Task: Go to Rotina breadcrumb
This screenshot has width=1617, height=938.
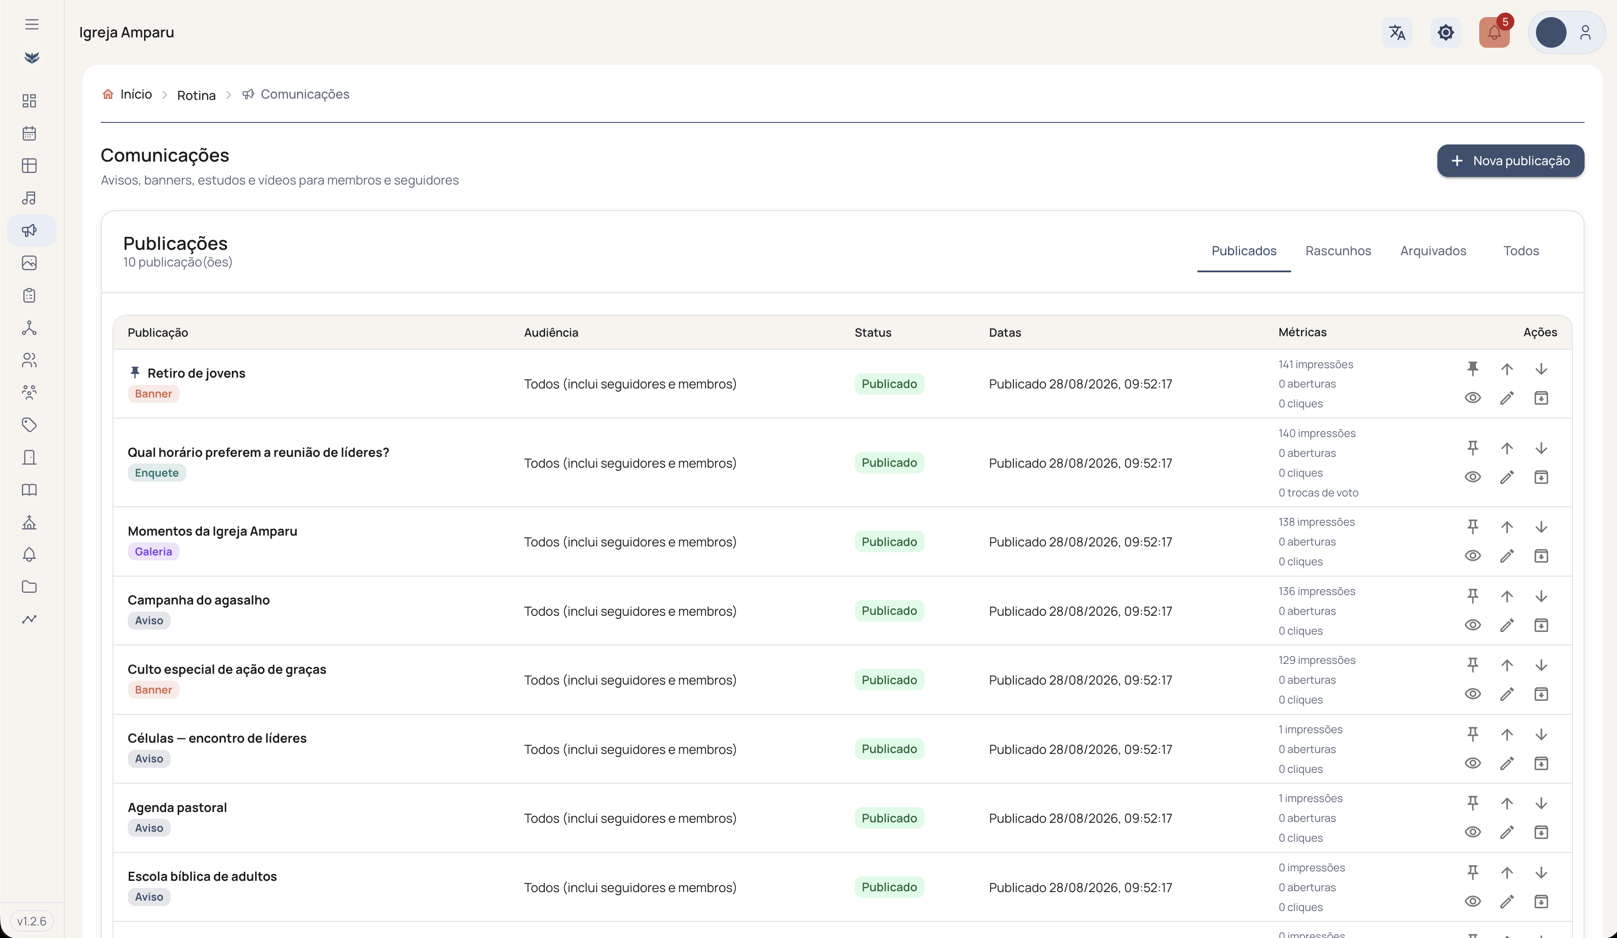Action: pyautogui.click(x=196, y=95)
